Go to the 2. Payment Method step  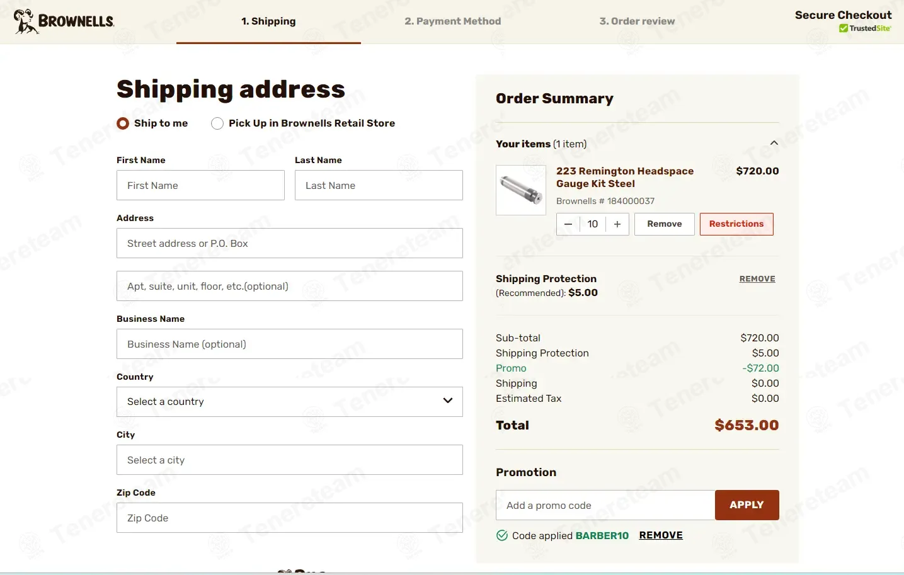[453, 21]
